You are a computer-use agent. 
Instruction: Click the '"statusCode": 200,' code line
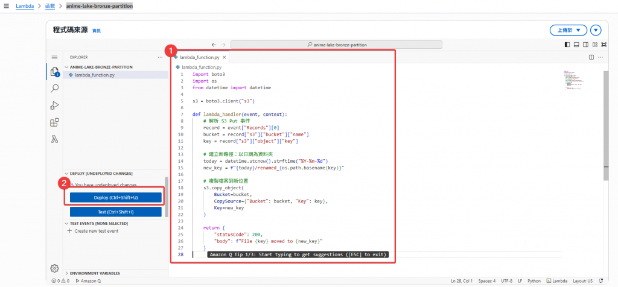click(x=238, y=235)
